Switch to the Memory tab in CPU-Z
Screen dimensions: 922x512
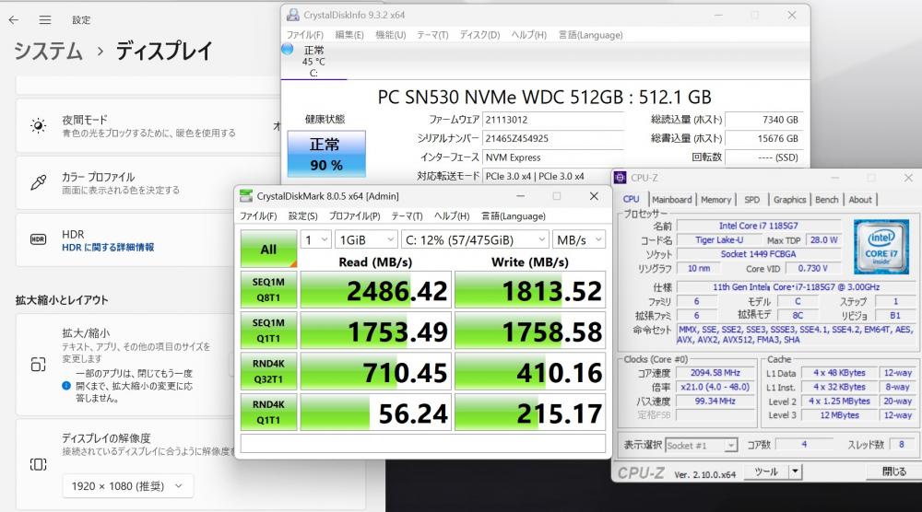(x=715, y=200)
